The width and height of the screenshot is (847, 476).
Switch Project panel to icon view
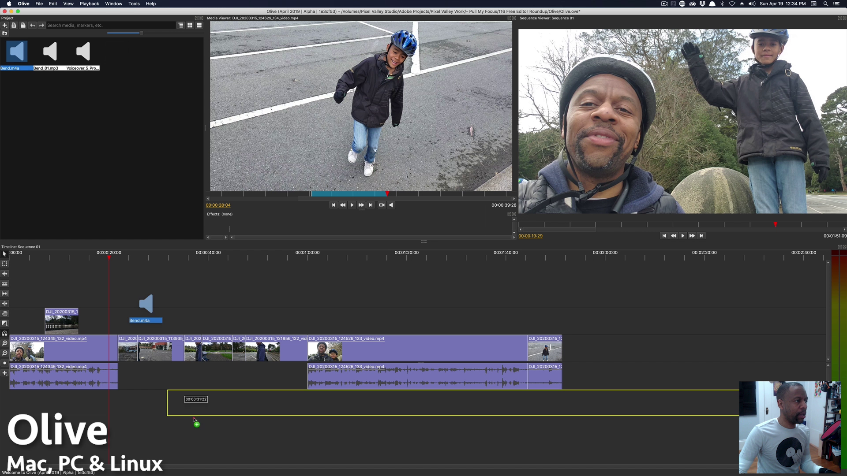tap(190, 25)
